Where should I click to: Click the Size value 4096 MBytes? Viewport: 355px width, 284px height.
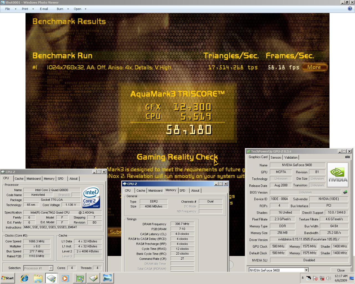(x=153, y=206)
